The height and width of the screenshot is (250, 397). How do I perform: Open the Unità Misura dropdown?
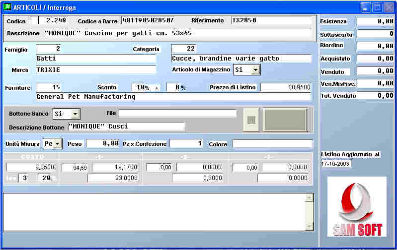58,144
